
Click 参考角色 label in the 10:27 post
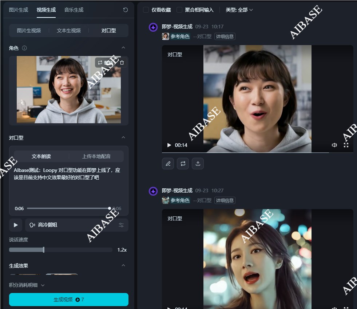click(x=180, y=200)
